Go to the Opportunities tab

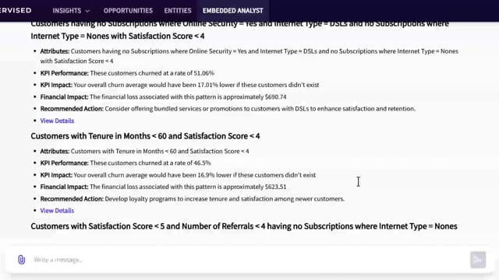[128, 10]
